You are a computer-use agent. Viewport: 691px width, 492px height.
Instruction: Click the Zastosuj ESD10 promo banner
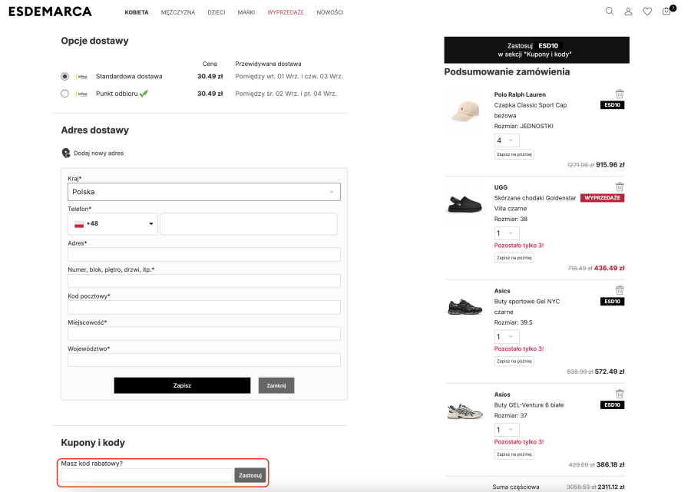pyautogui.click(x=537, y=50)
